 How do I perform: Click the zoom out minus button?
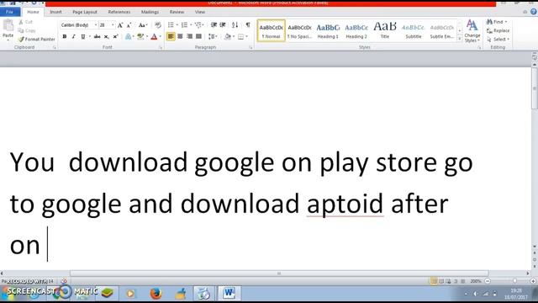[x=488, y=281]
